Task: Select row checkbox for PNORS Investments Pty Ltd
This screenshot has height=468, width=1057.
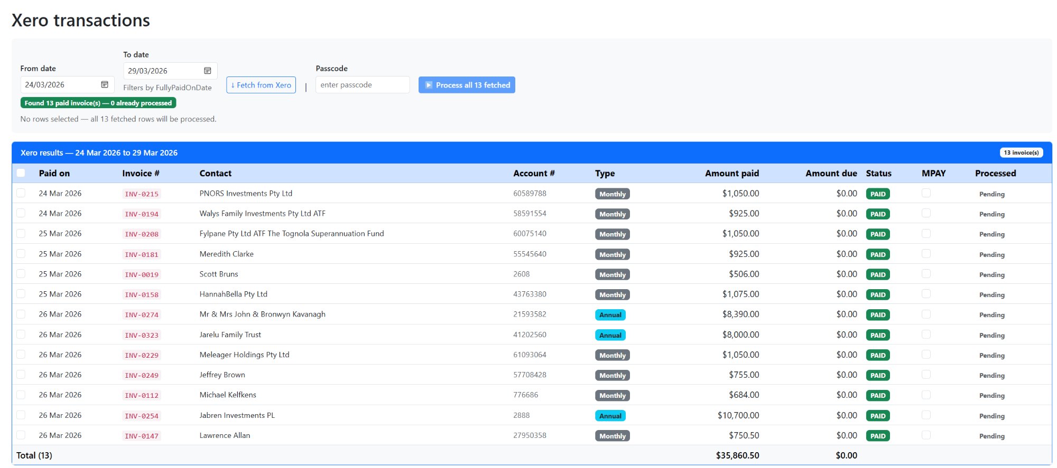Action: [x=21, y=193]
